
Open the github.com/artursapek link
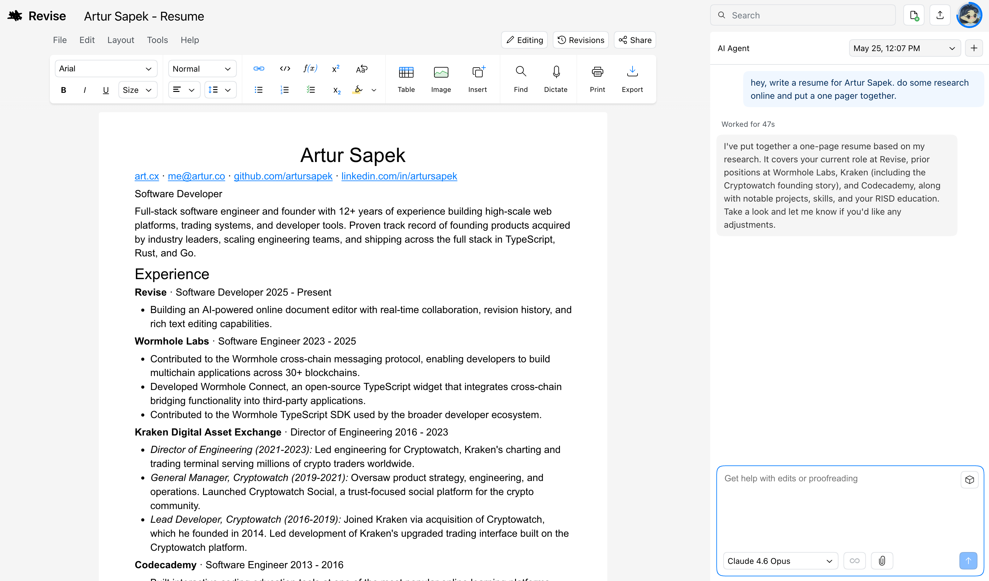(283, 176)
